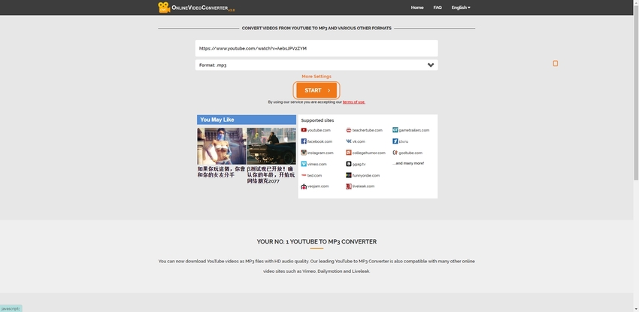The height and width of the screenshot is (312, 639).
Task: Click the teachertube.com text
Action: (367, 130)
